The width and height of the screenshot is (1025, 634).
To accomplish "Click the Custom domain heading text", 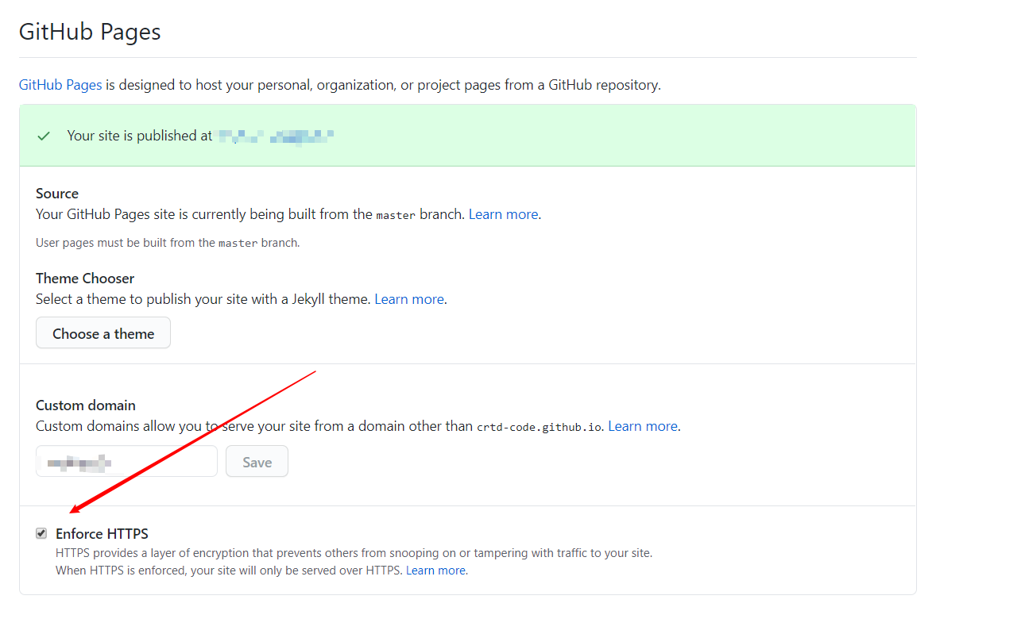I will coord(86,405).
